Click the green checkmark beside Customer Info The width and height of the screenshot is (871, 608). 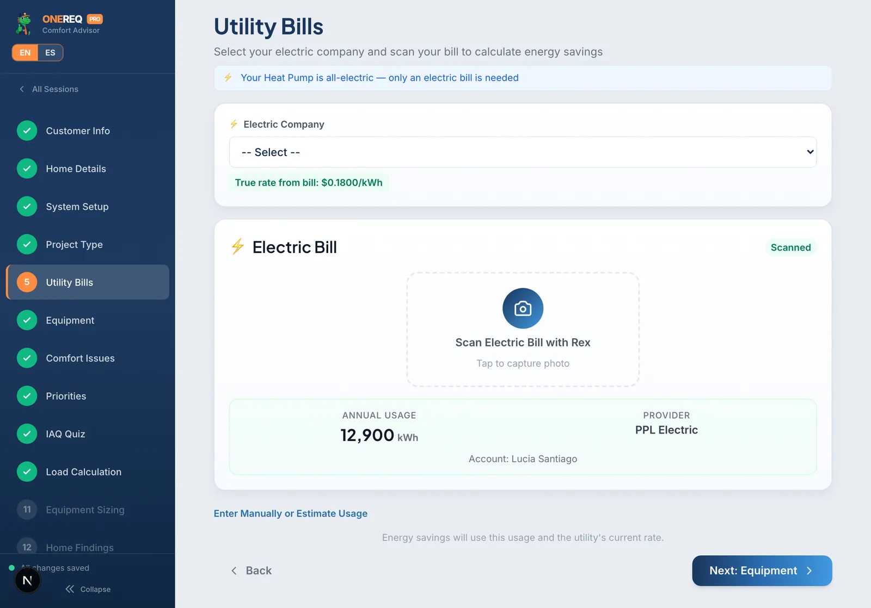pyautogui.click(x=27, y=131)
